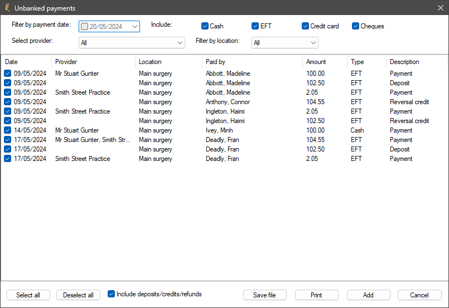Open the Select provider dropdown

(132, 43)
